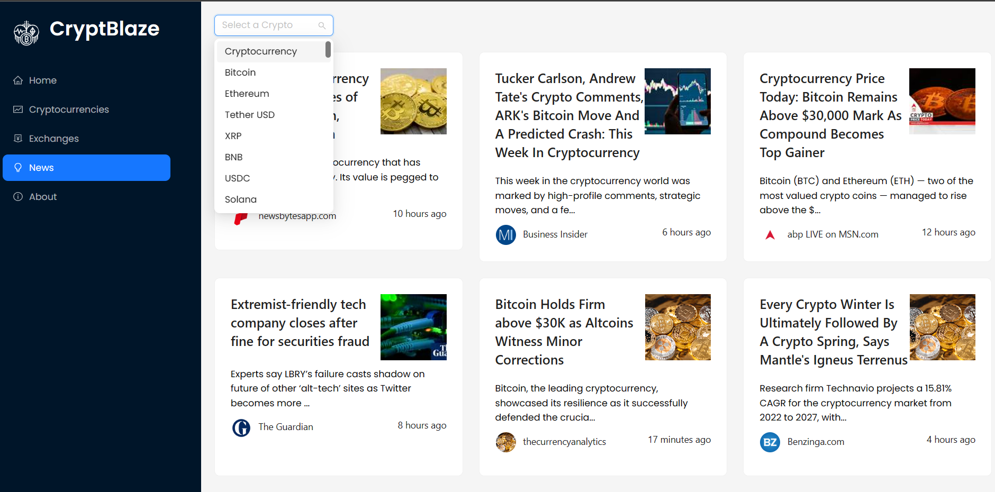Click the newsbytesapp source logo
Viewport: 995px width, 492px height.
point(241,218)
